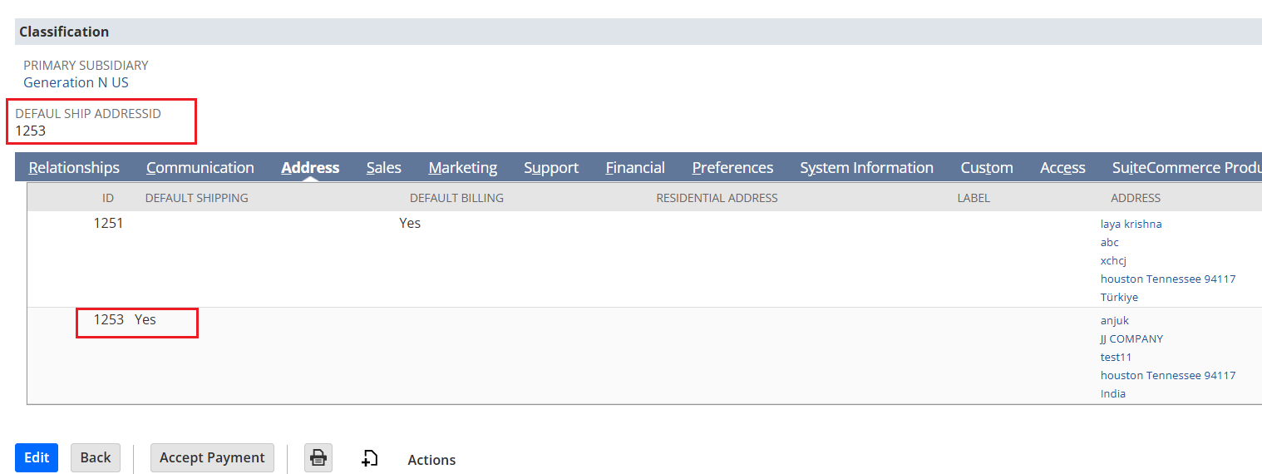1262x474 pixels.
Task: Open the Financial tab
Action: click(634, 168)
